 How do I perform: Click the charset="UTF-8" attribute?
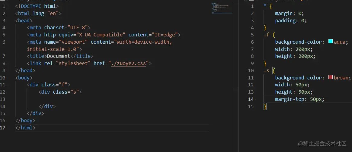66,28
